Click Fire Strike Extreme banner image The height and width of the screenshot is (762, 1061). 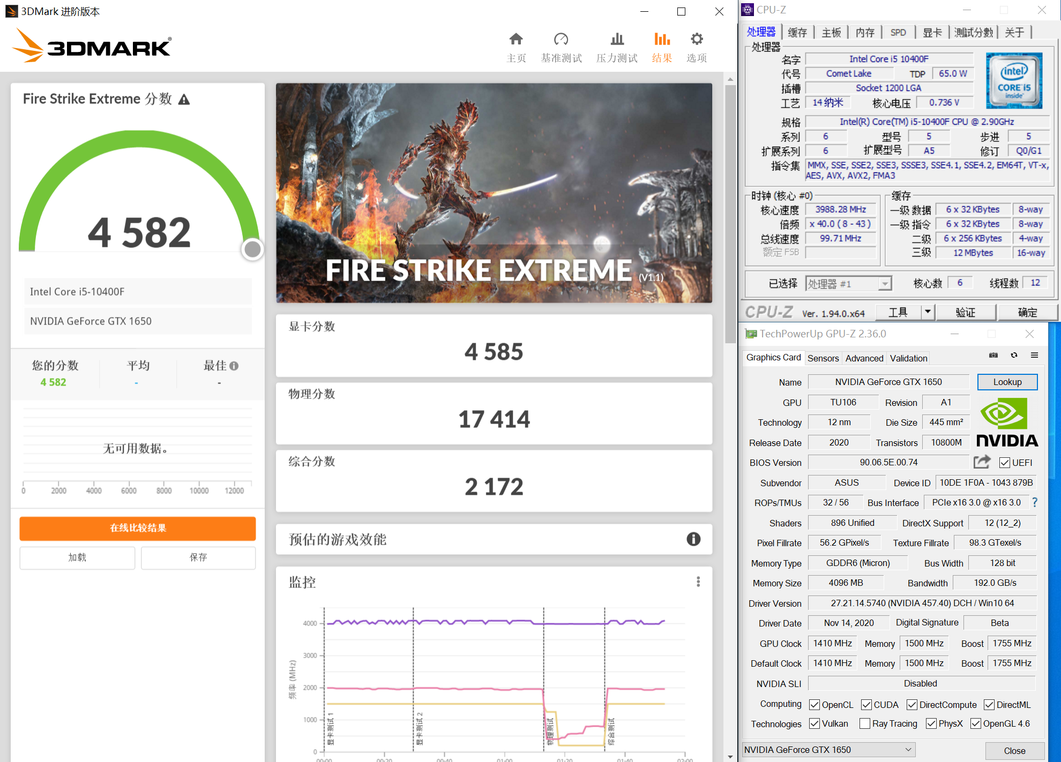[494, 193]
